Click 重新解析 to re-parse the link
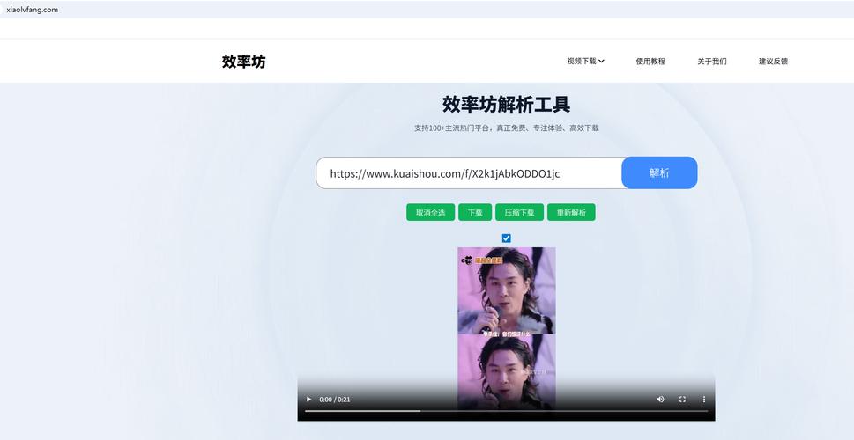This screenshot has width=854, height=440. pos(571,212)
